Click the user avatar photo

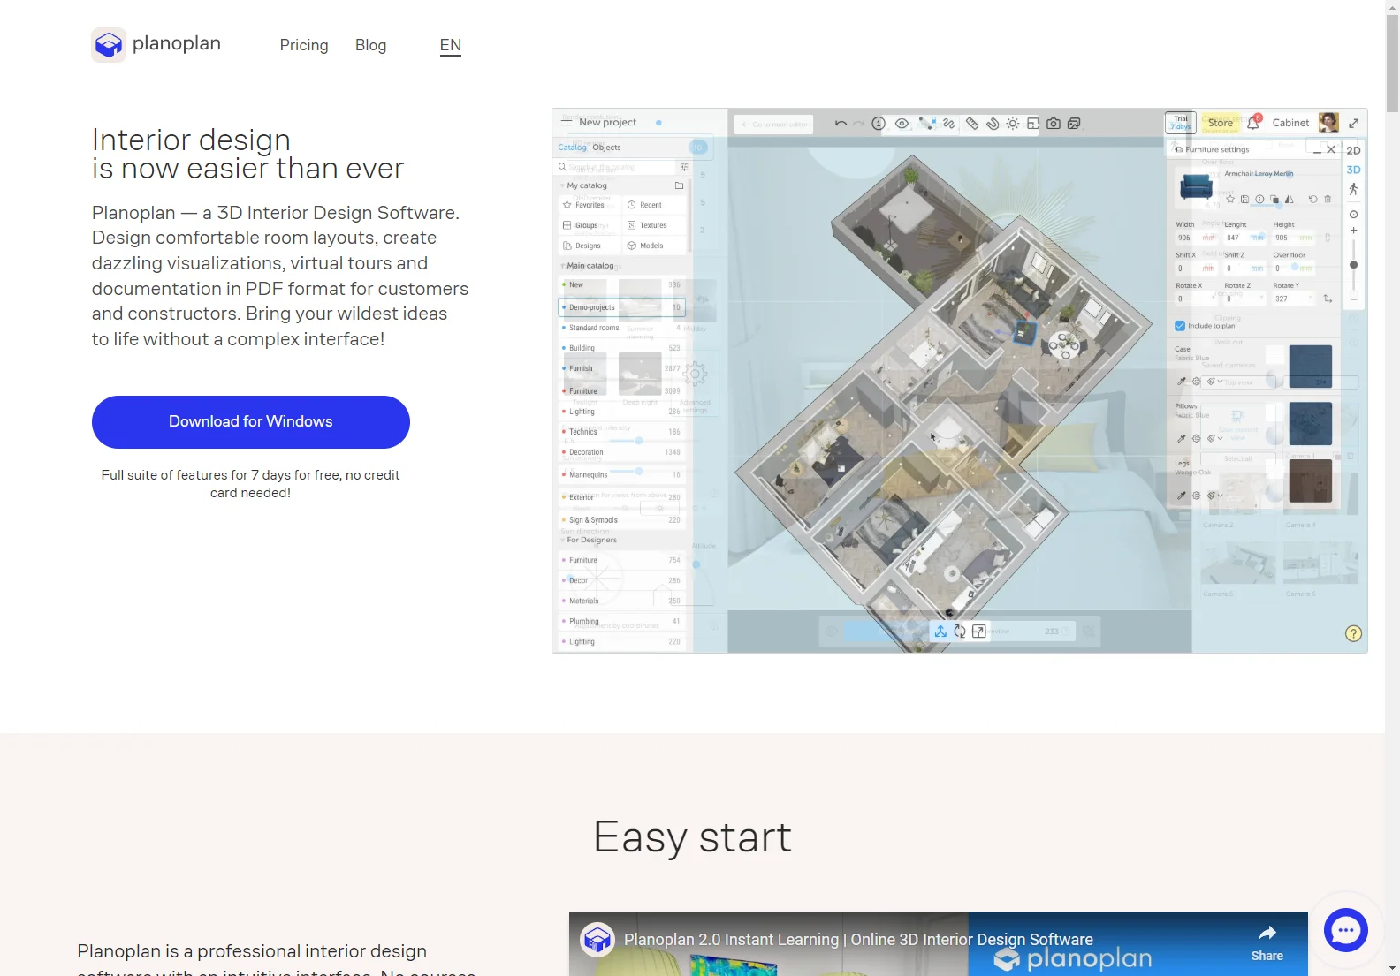[x=1328, y=123]
